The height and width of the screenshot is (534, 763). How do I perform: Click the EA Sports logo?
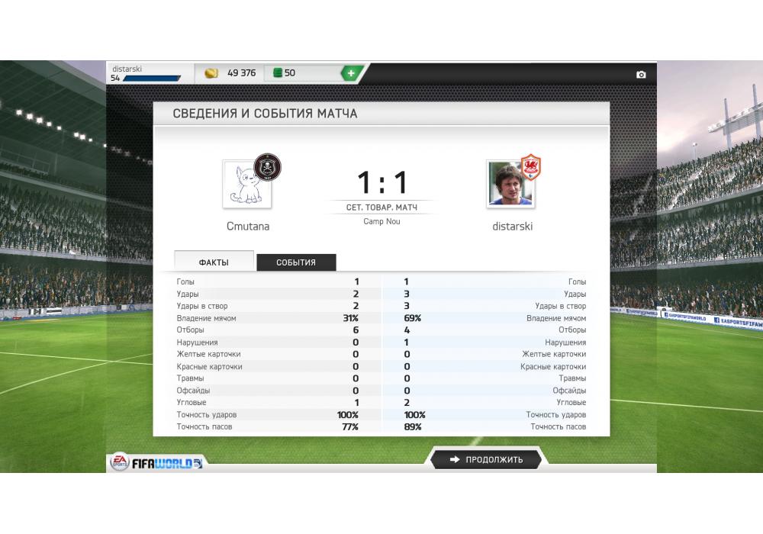coord(119,461)
